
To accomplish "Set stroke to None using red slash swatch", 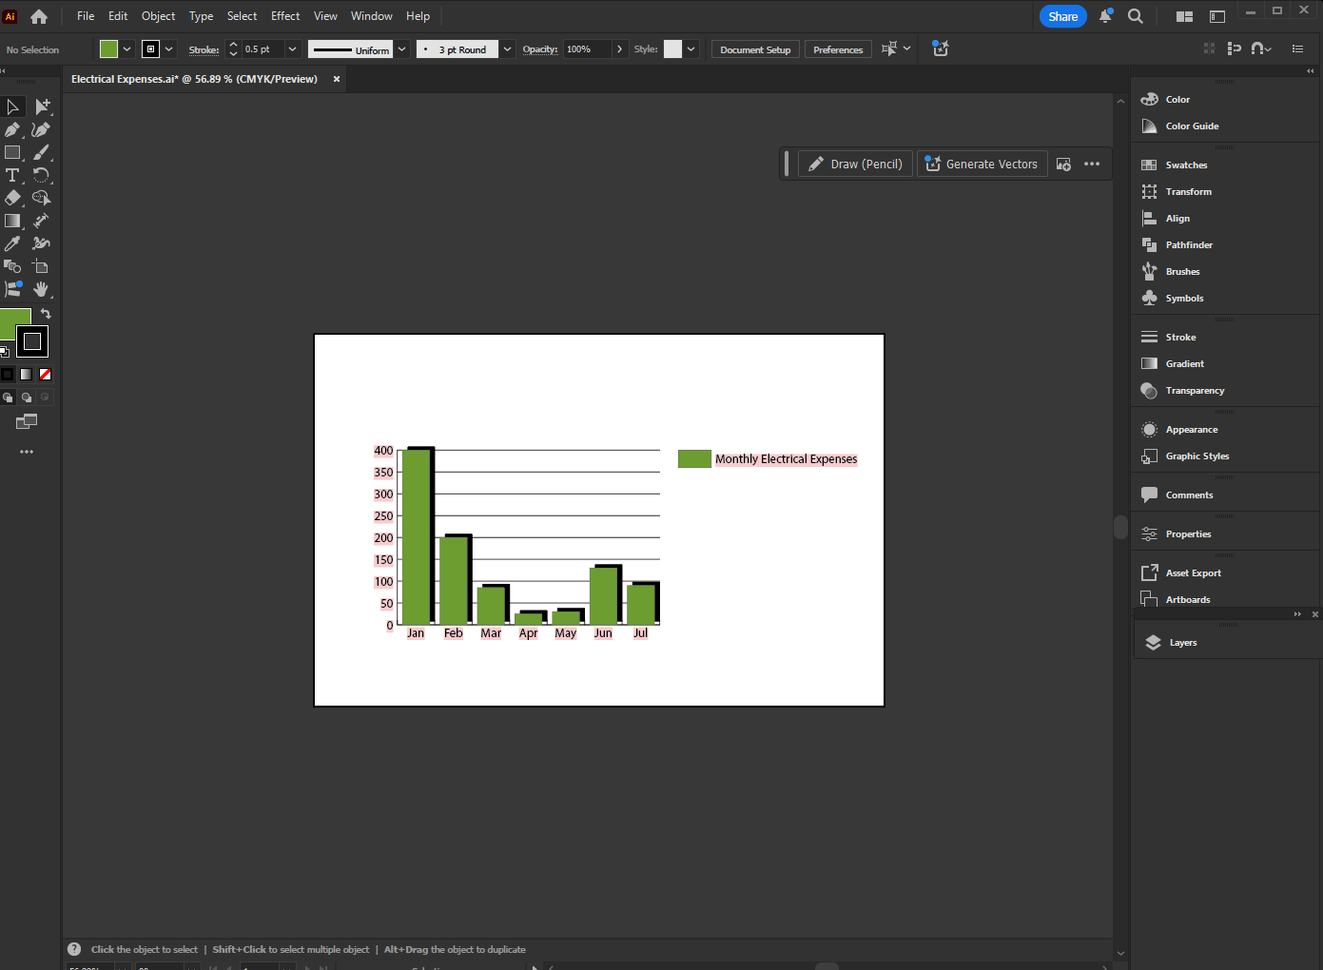I will [45, 374].
